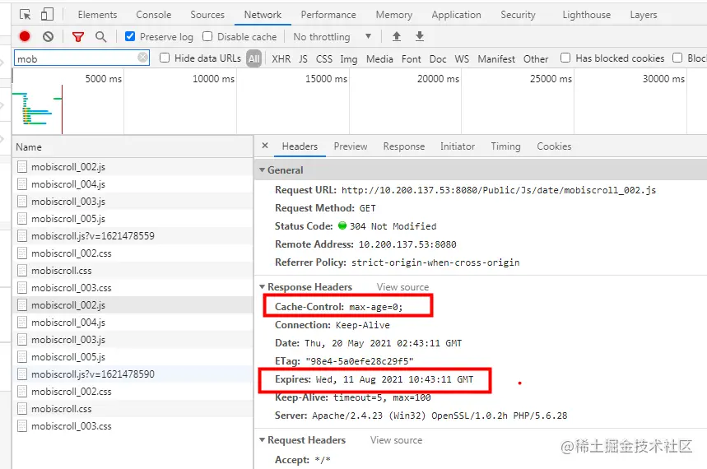Image resolution: width=707 pixels, height=469 pixels.
Task: Show the Initiator detail tab
Action: pyautogui.click(x=458, y=146)
